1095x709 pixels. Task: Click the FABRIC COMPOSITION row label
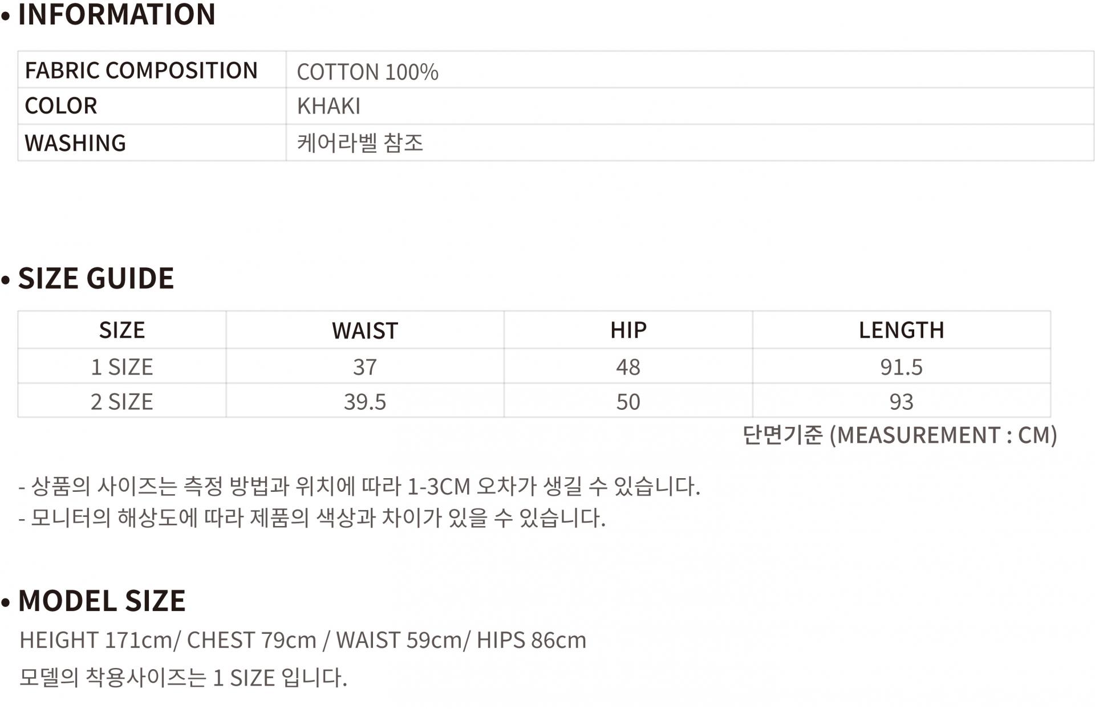[x=141, y=71]
